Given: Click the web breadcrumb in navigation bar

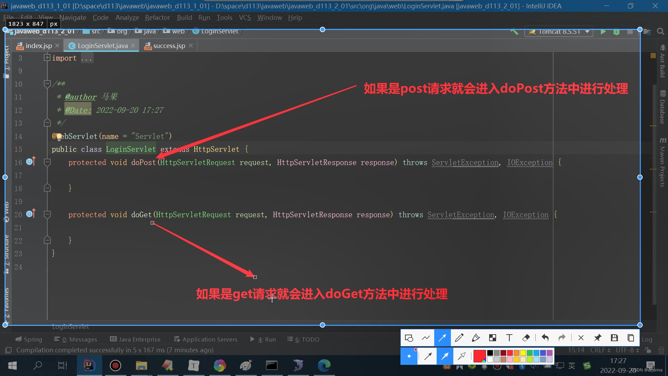Looking at the screenshot, I should (x=174, y=31).
